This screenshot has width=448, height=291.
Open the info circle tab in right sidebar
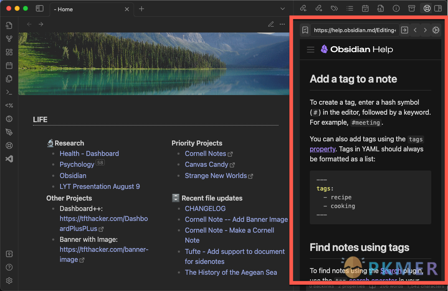tap(396, 8)
